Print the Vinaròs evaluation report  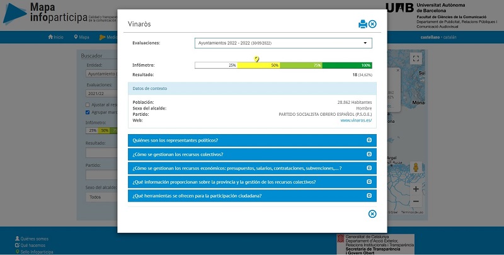click(362, 24)
